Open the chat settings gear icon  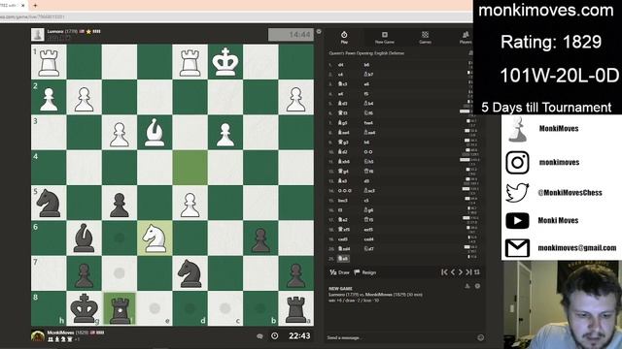[x=477, y=286]
